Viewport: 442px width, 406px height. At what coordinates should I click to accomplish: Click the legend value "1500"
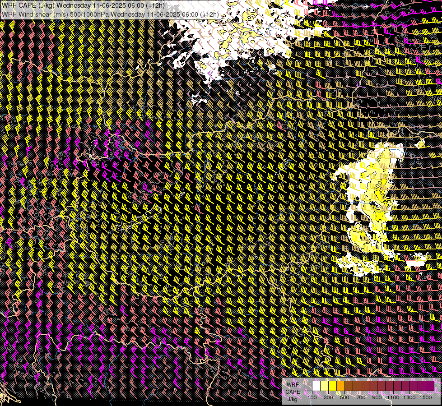pyautogui.click(x=426, y=397)
